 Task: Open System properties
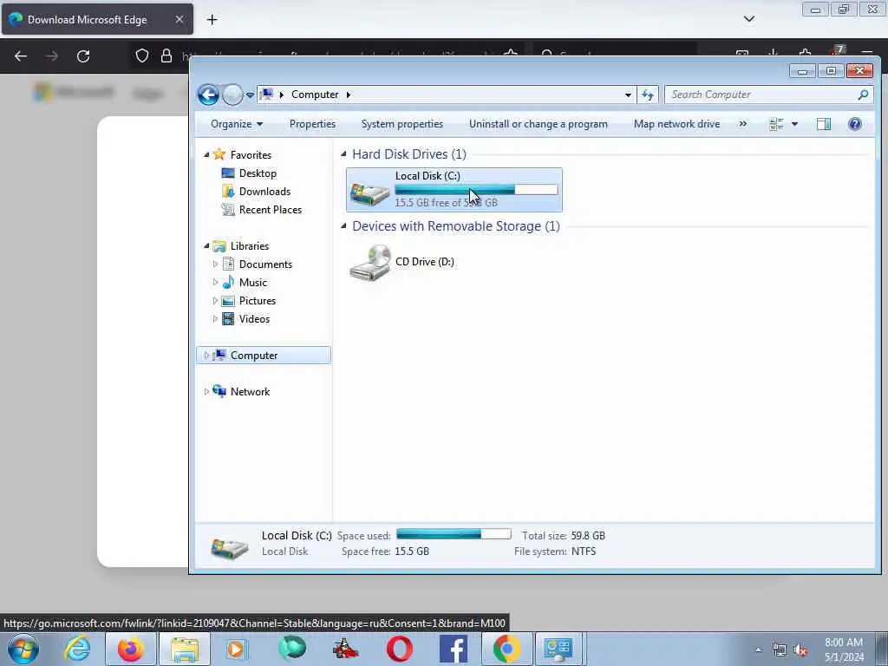click(x=402, y=124)
